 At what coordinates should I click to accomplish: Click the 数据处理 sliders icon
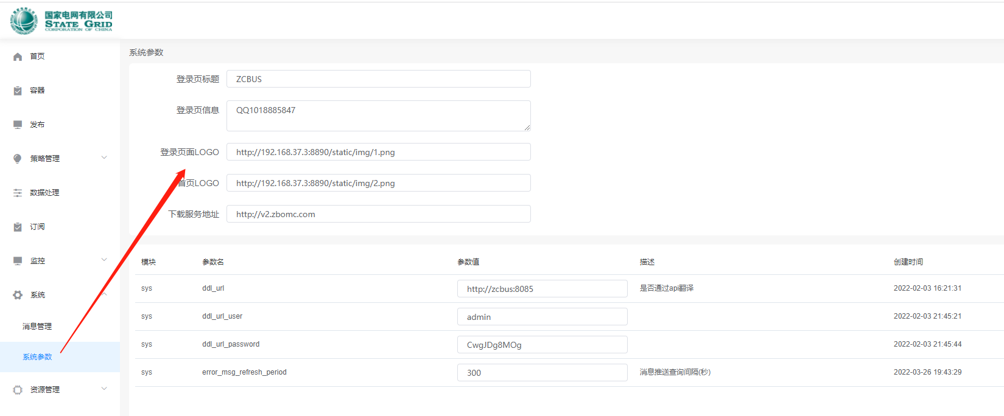coord(18,193)
